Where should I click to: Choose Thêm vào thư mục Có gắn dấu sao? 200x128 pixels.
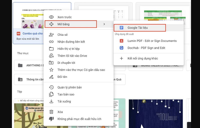coord(78,70)
